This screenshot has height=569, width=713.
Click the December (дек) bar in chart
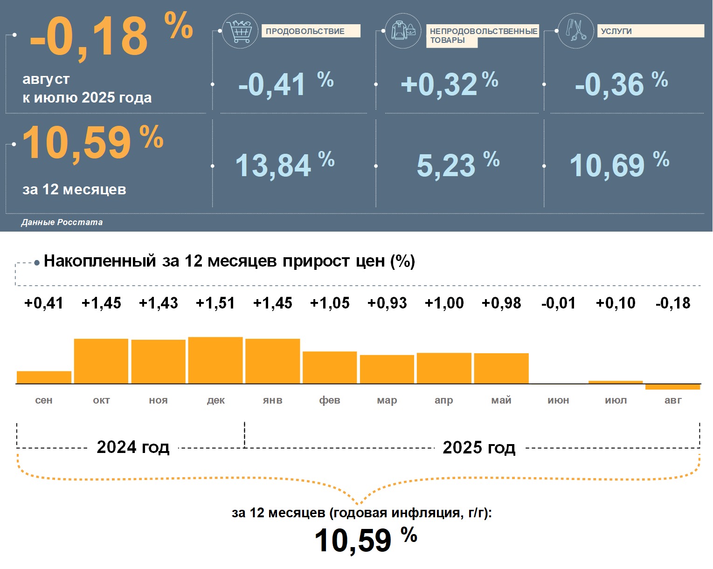pos(215,360)
